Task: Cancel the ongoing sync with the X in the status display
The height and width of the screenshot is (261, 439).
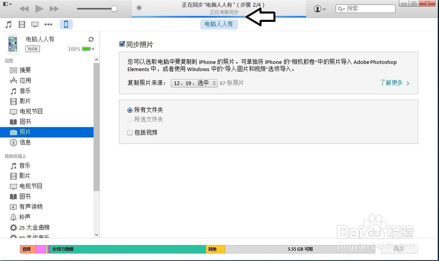Action: (139, 7)
